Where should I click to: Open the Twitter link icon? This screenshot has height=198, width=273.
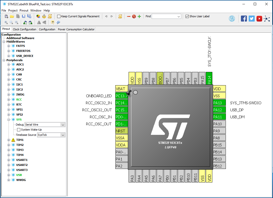click(x=252, y=19)
